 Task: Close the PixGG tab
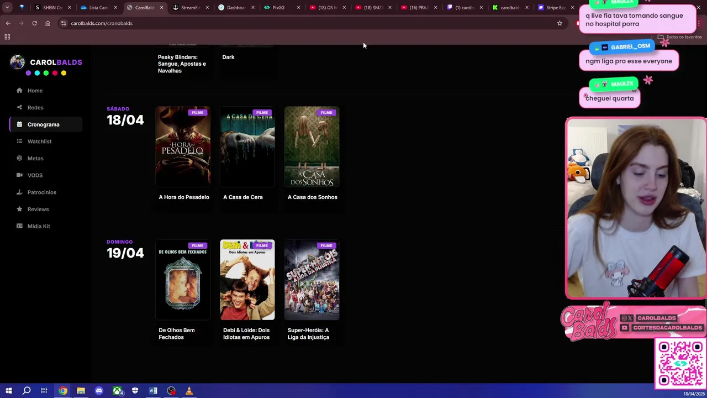click(x=299, y=8)
